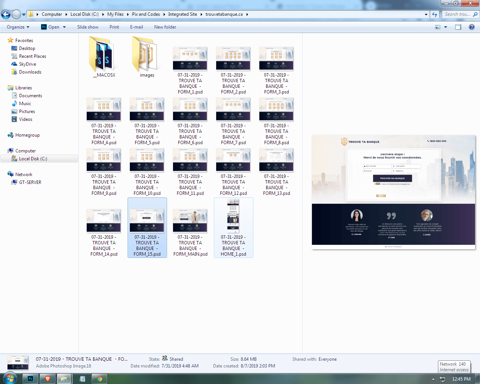The image size is (480, 384).
Task: Select the HOME_1.psd file
Action: (233, 227)
